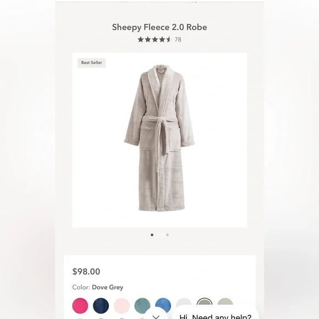Switch to the second carousel image dot

pyautogui.click(x=167, y=235)
